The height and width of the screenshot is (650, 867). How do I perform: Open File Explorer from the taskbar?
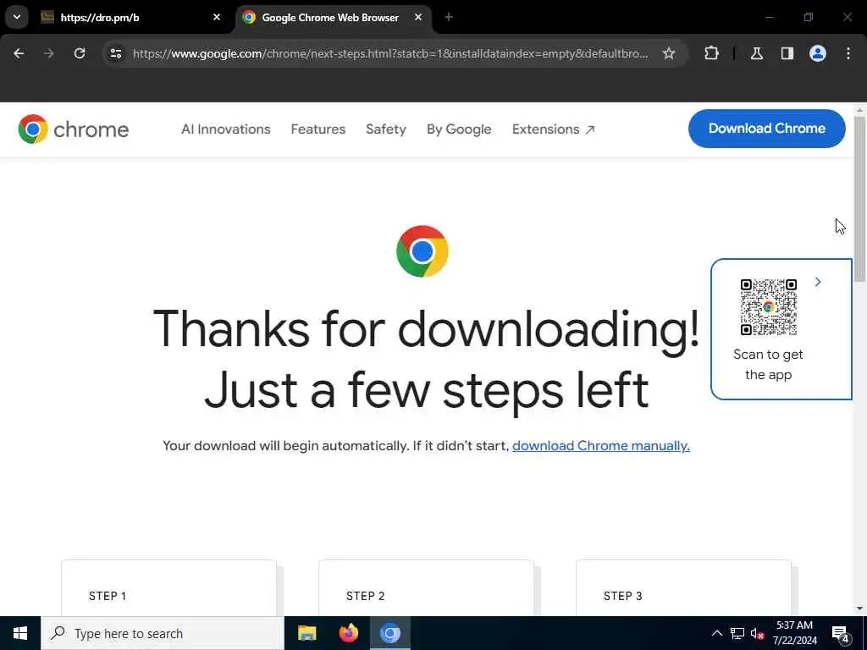pos(306,633)
